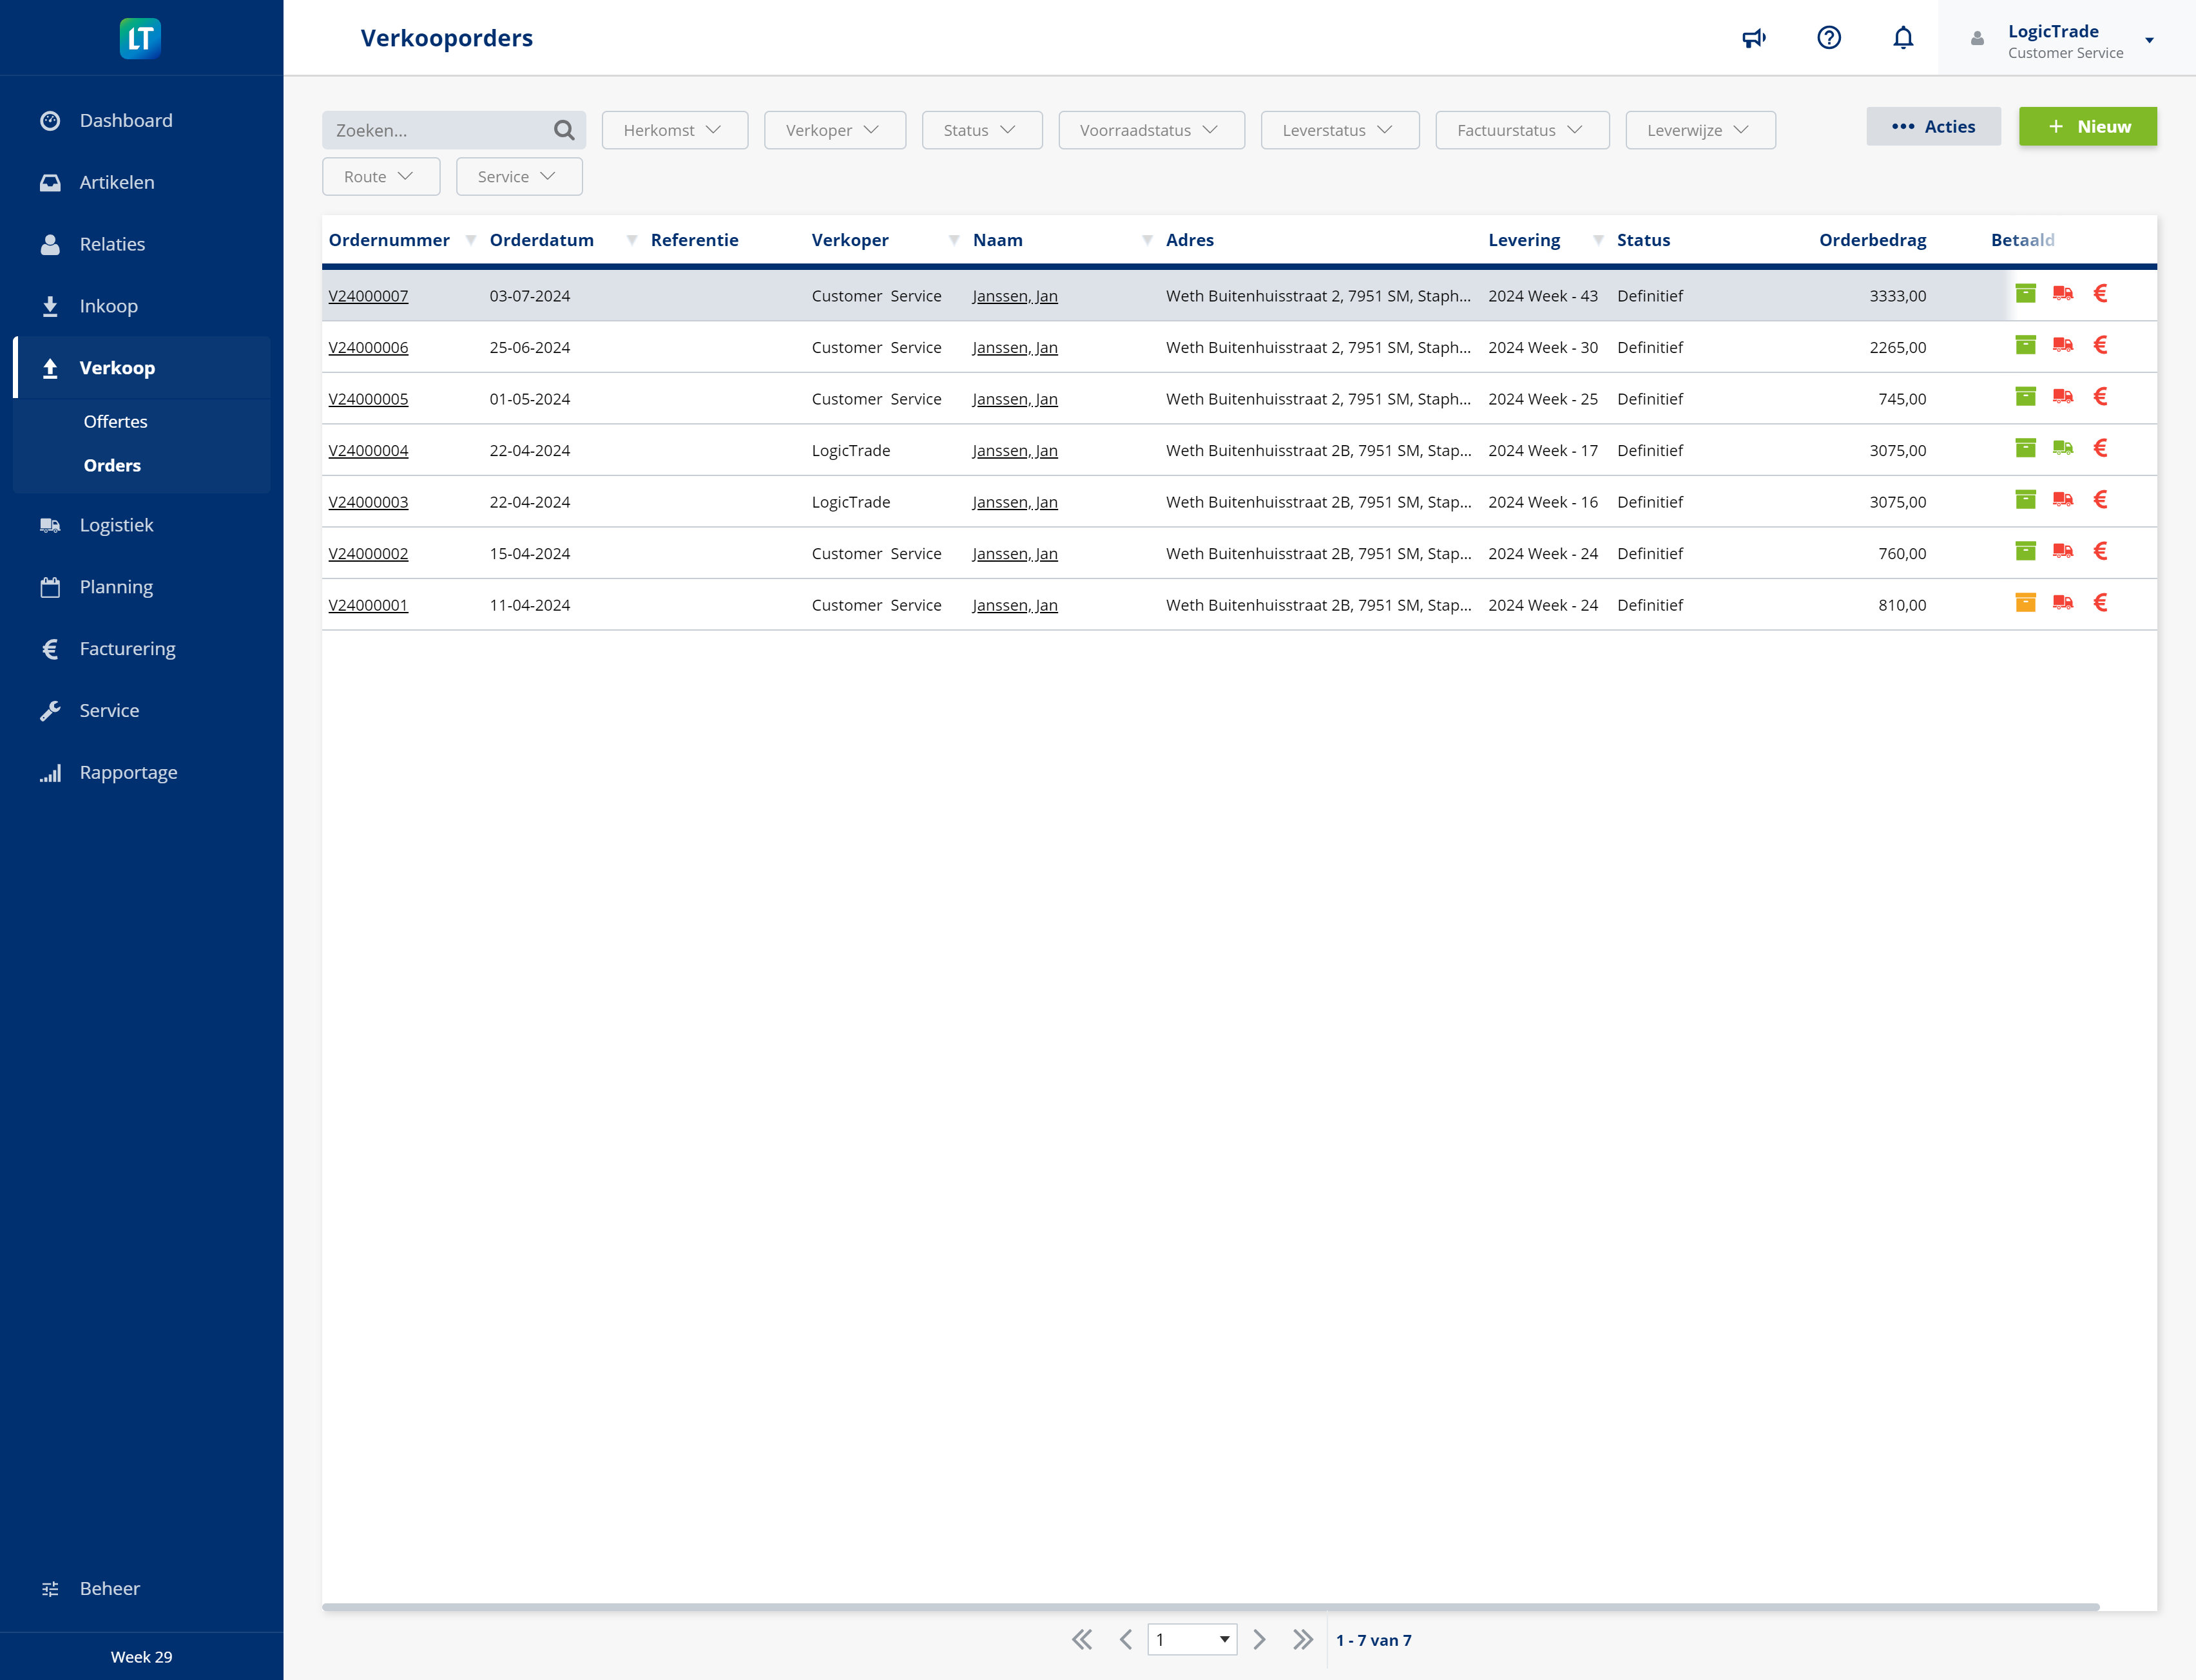
Task: Open Service in the sidebar menu
Action: (x=109, y=711)
